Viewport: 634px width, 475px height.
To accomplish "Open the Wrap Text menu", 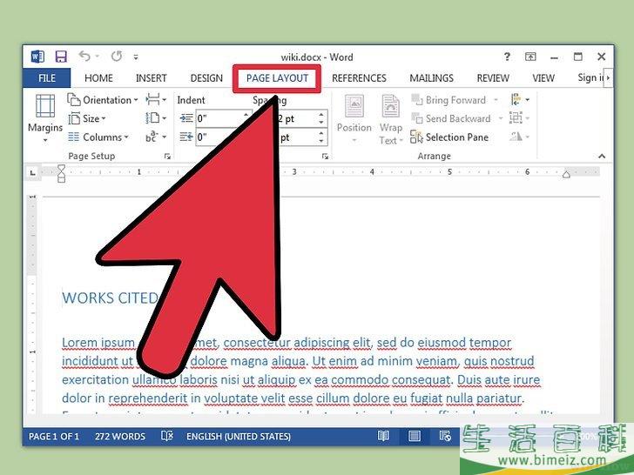I will coord(390,118).
